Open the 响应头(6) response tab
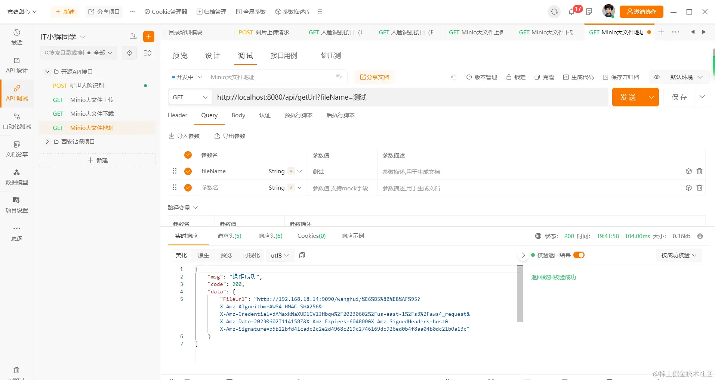 point(271,236)
